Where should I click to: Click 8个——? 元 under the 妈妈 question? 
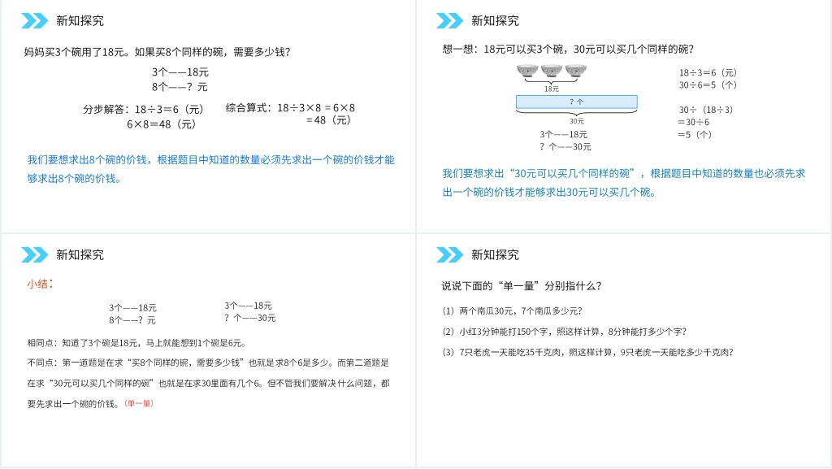click(x=180, y=86)
